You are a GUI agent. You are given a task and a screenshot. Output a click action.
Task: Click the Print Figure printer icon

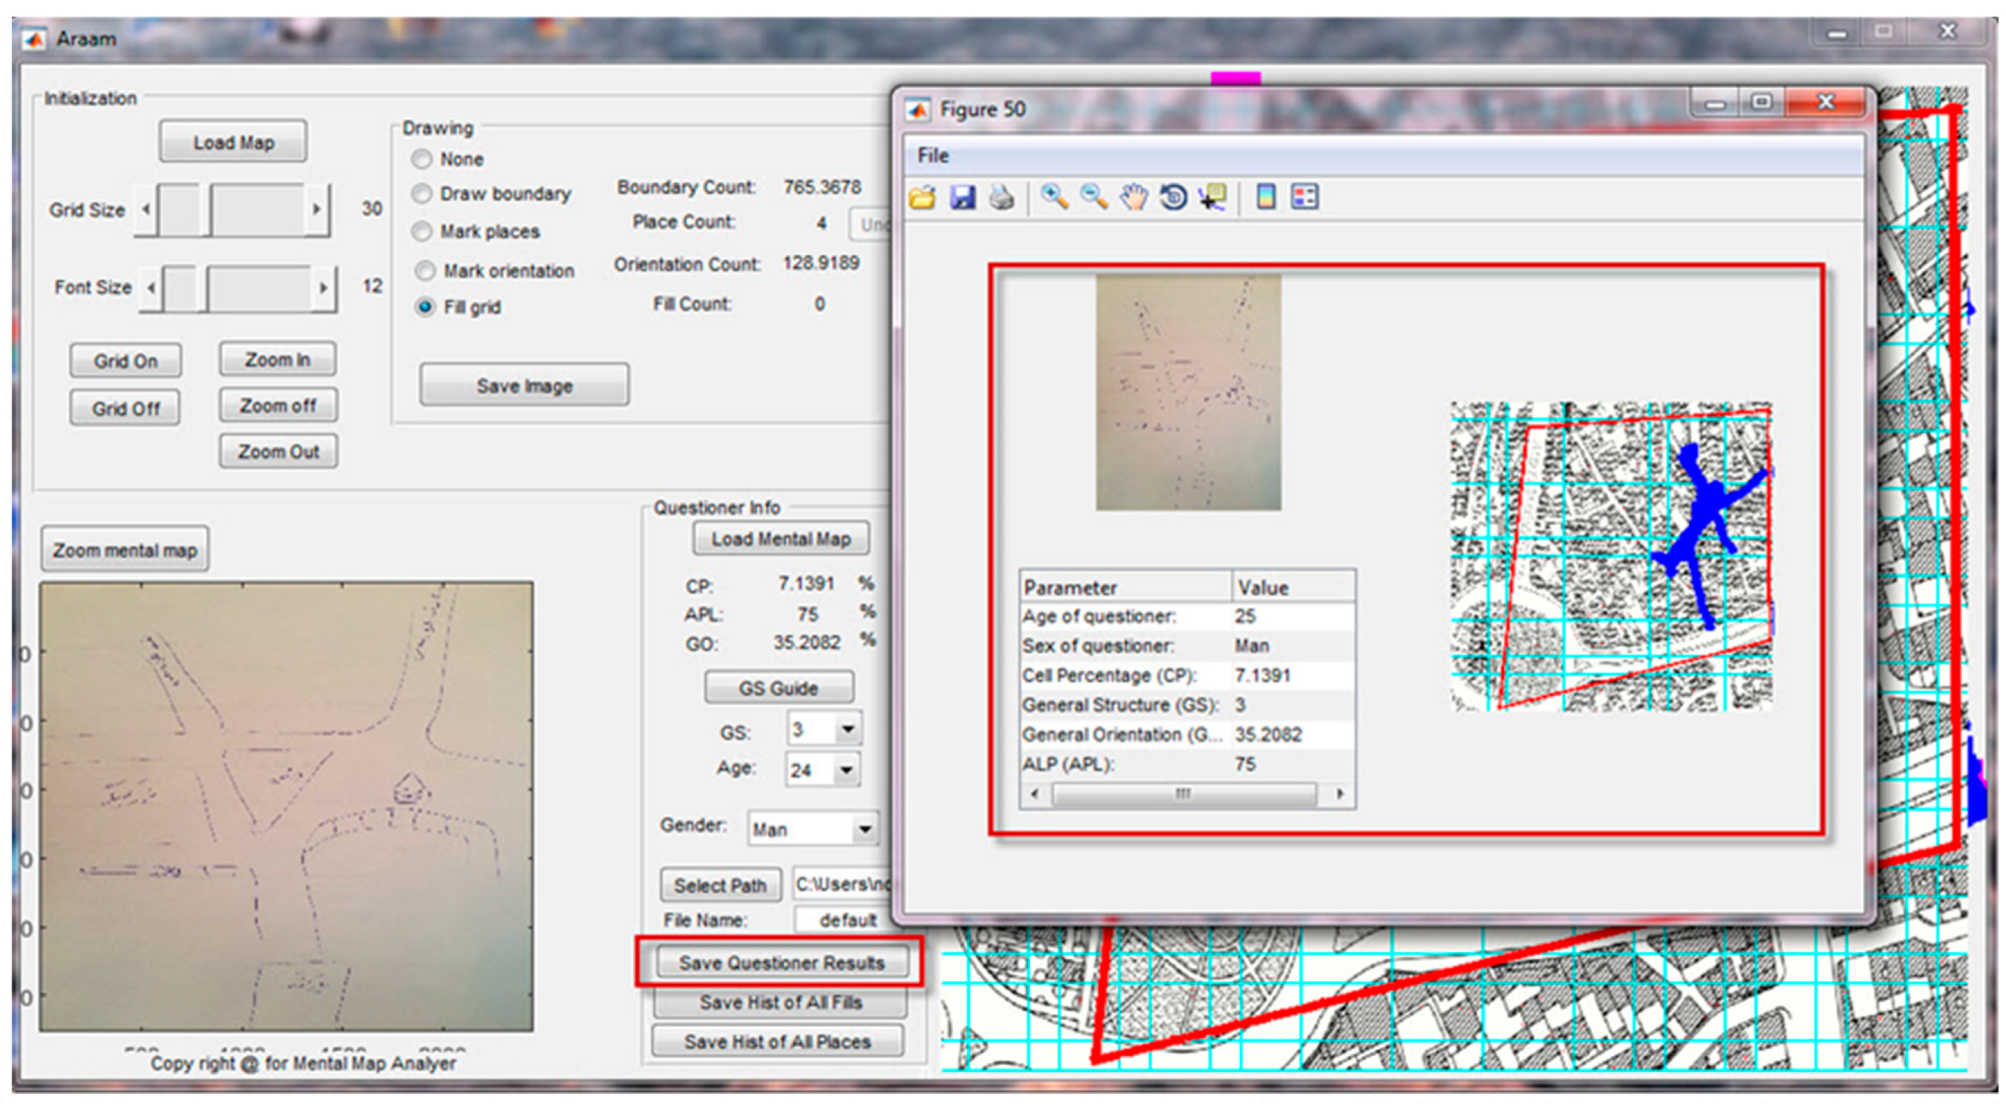[x=1001, y=198]
